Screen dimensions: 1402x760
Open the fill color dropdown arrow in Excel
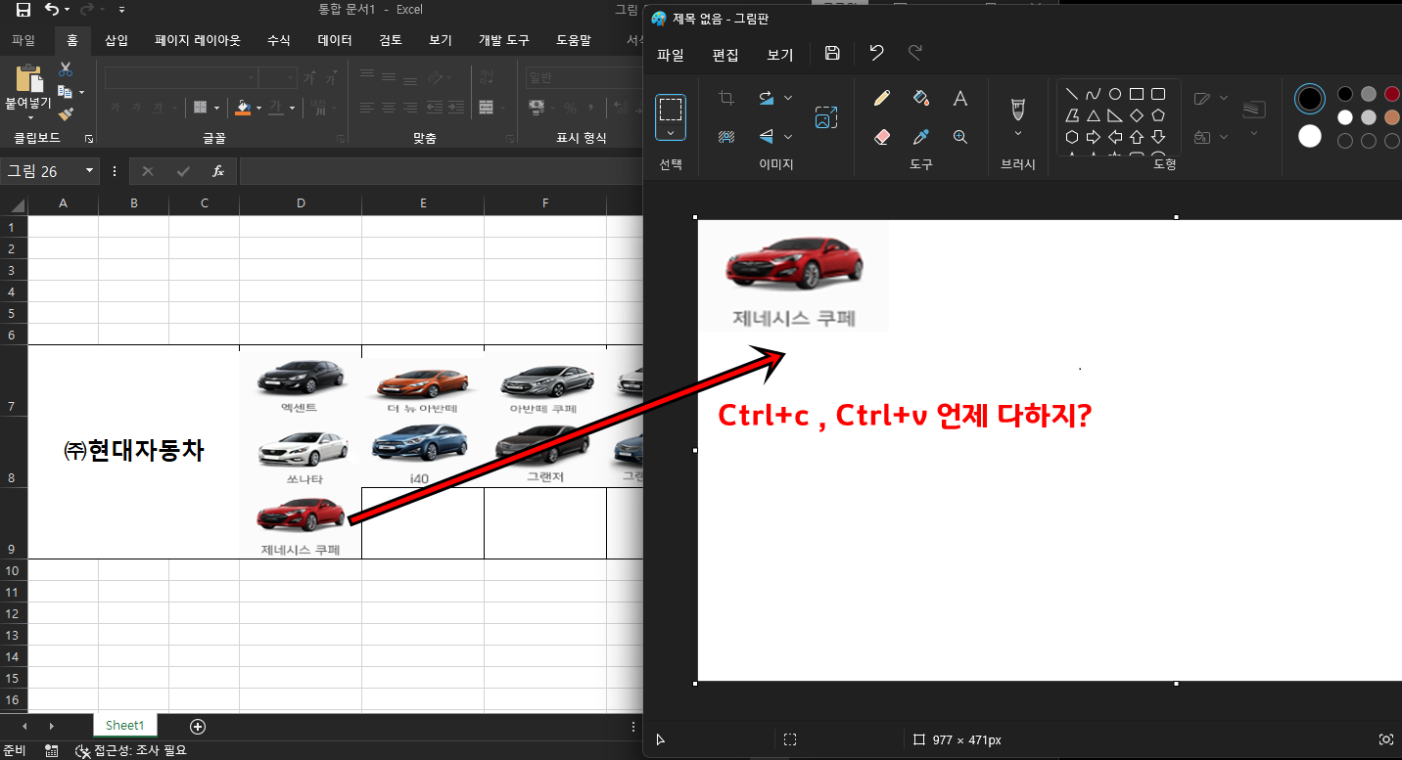tap(259, 107)
